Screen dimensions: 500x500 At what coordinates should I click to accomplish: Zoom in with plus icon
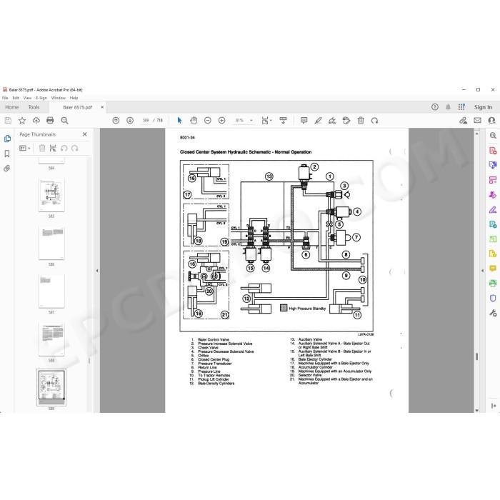pyautogui.click(x=221, y=121)
